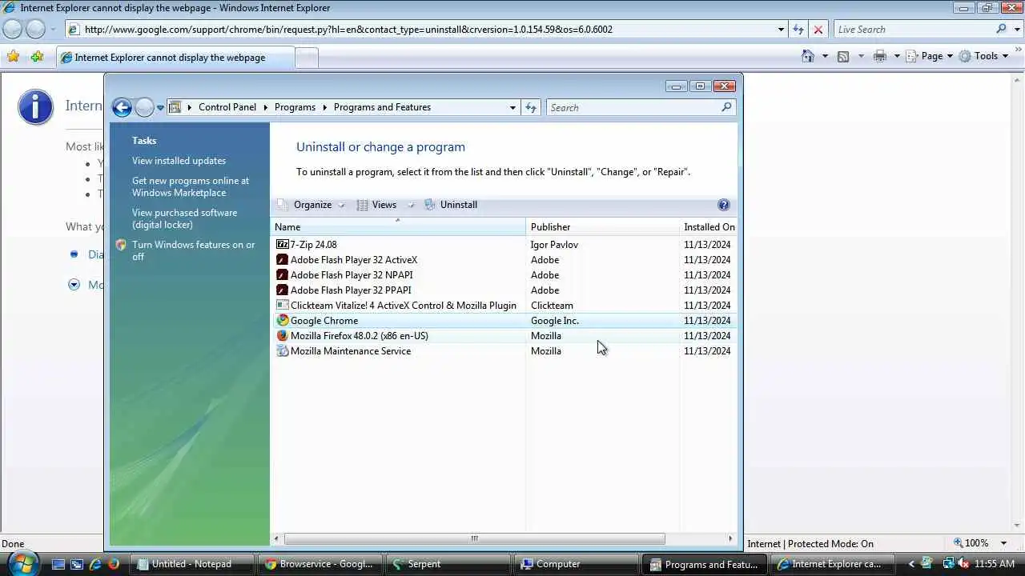Click the RSS feeds icon in Internet Explorer
1025x576 pixels.
[843, 56]
